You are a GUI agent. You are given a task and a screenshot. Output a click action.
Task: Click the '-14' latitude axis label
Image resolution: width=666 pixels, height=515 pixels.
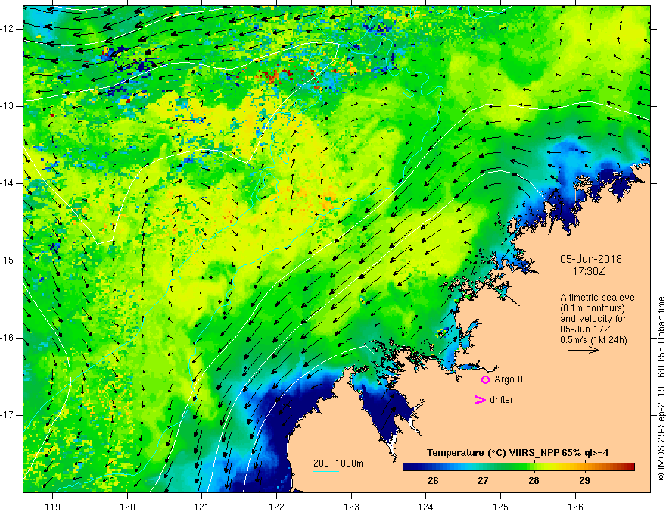coord(8,183)
